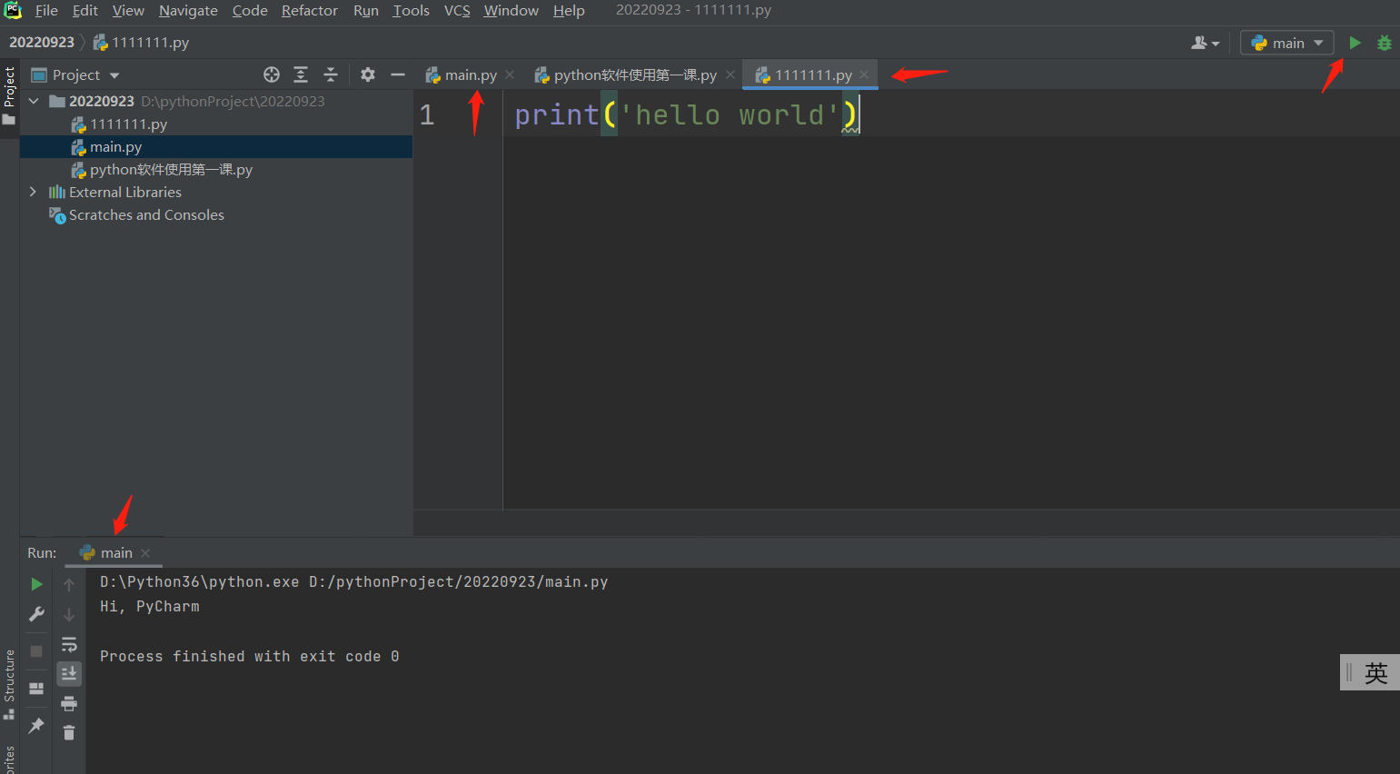
Task: Open the Tools menu
Action: 411,10
